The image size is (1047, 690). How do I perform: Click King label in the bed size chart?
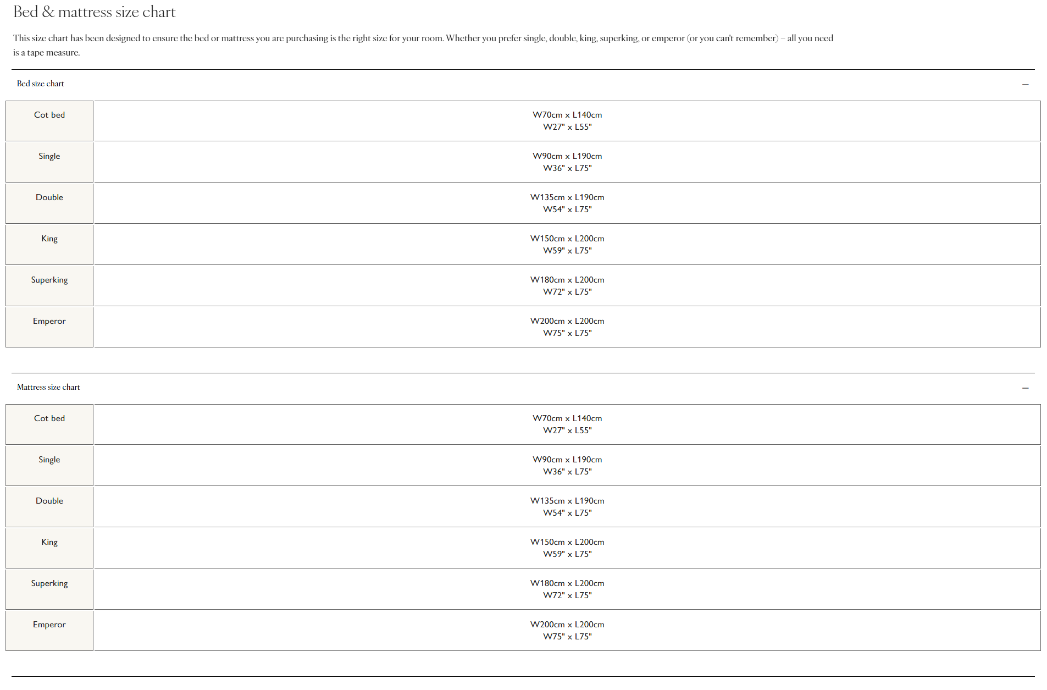tap(49, 239)
